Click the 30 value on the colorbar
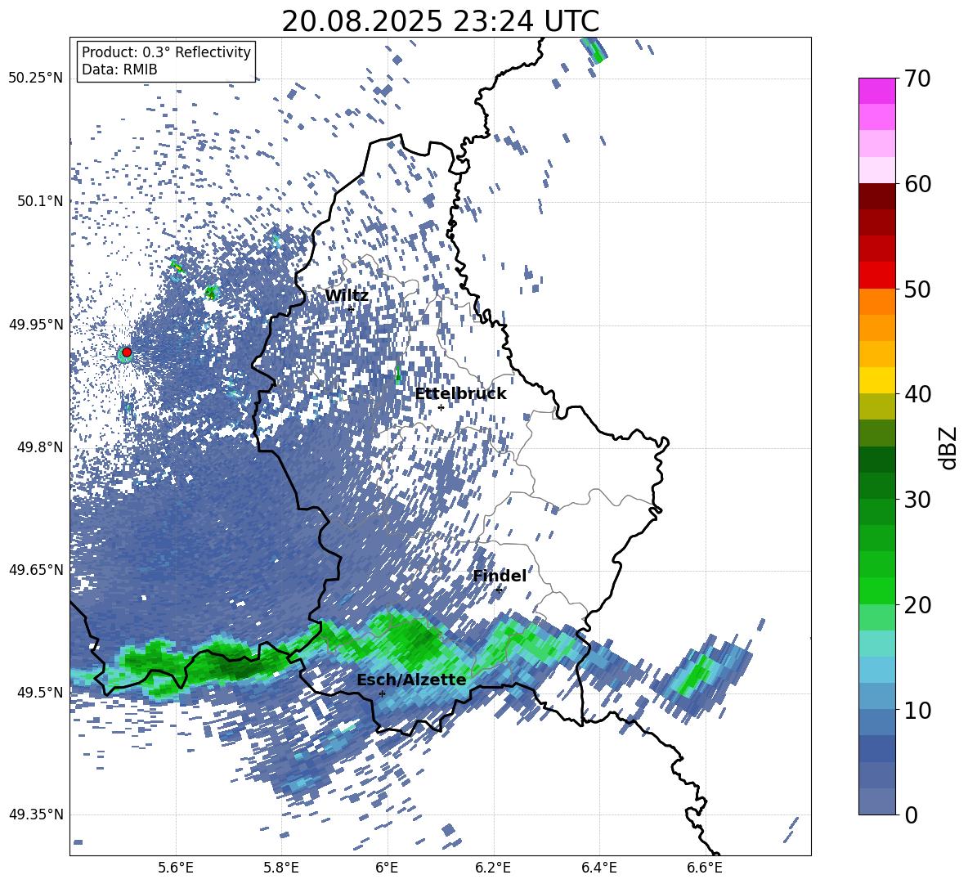Viewport: 968px width, 884px height. pos(917,500)
